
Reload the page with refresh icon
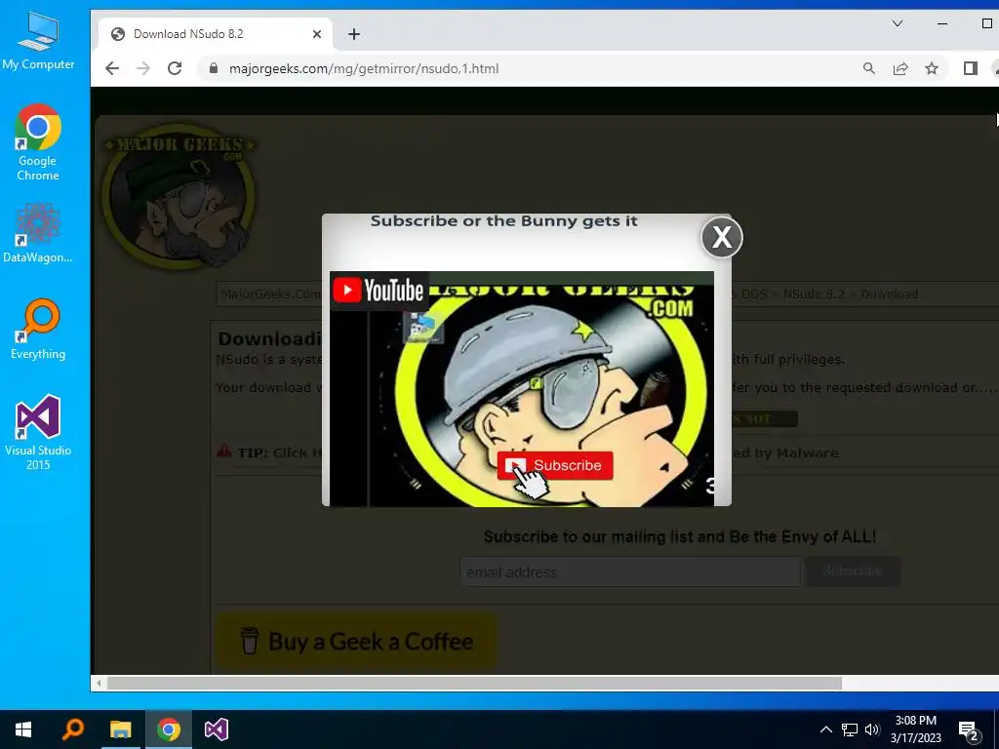pyautogui.click(x=175, y=69)
